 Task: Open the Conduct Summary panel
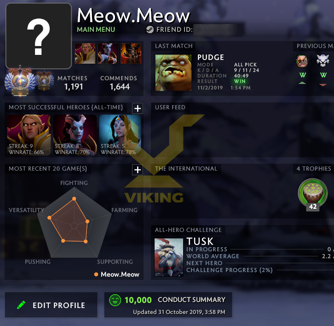tap(168, 305)
